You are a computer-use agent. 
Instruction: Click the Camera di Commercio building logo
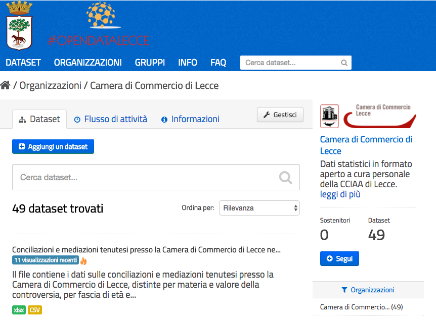(329, 116)
